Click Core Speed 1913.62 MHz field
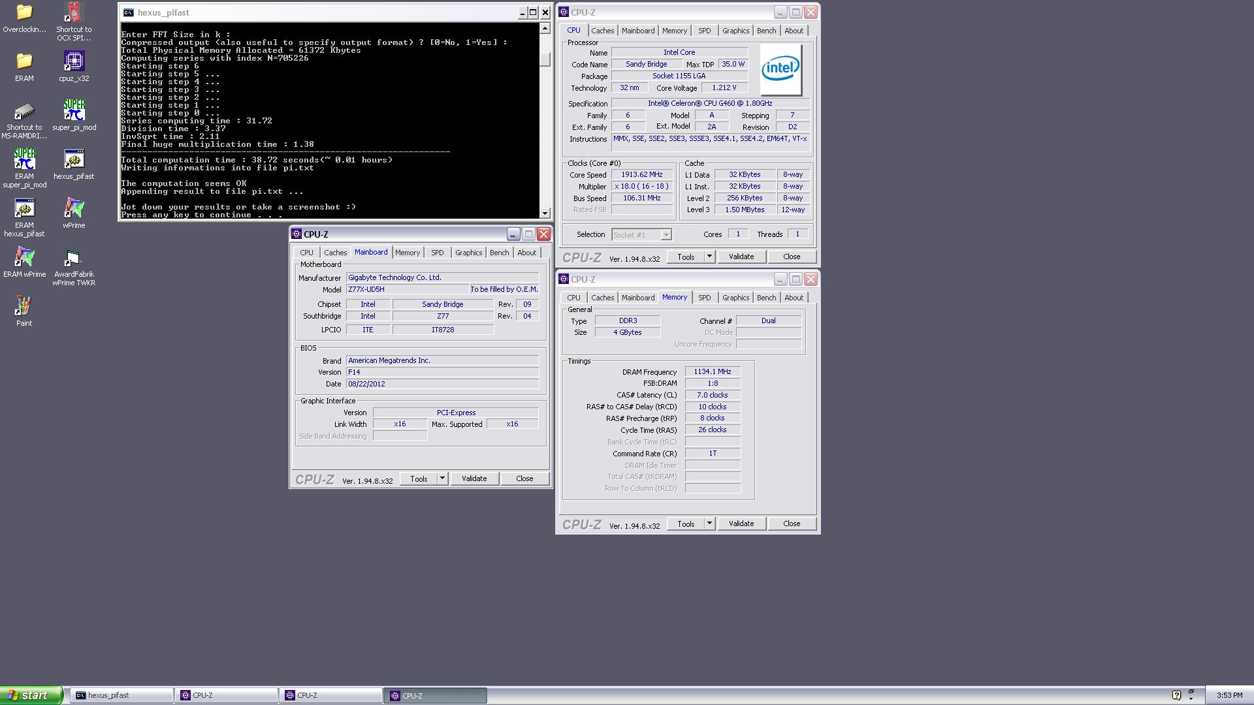Viewport: 1254px width, 705px height. click(642, 175)
